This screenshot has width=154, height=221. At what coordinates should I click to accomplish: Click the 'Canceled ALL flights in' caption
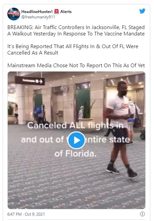point(75,125)
